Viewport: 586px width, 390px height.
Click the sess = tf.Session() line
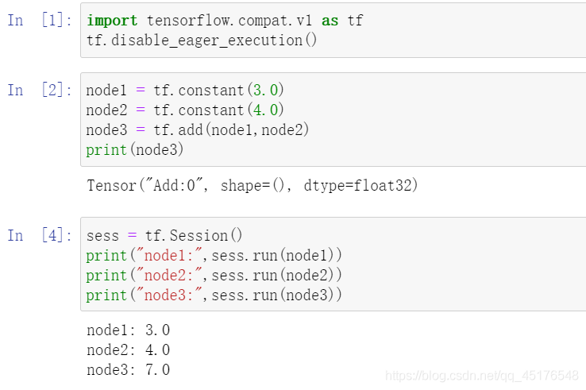[x=164, y=236]
